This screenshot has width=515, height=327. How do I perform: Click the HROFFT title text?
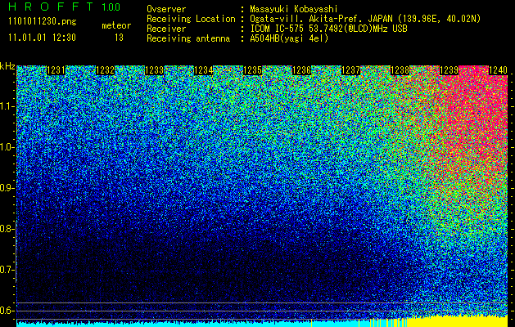click(51, 7)
